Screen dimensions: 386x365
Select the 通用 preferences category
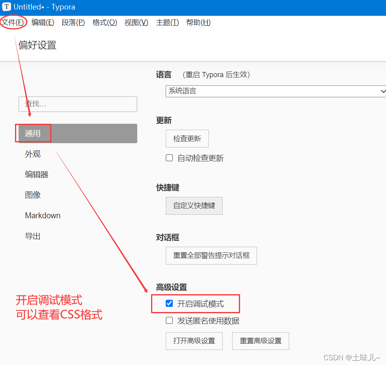[78, 133]
